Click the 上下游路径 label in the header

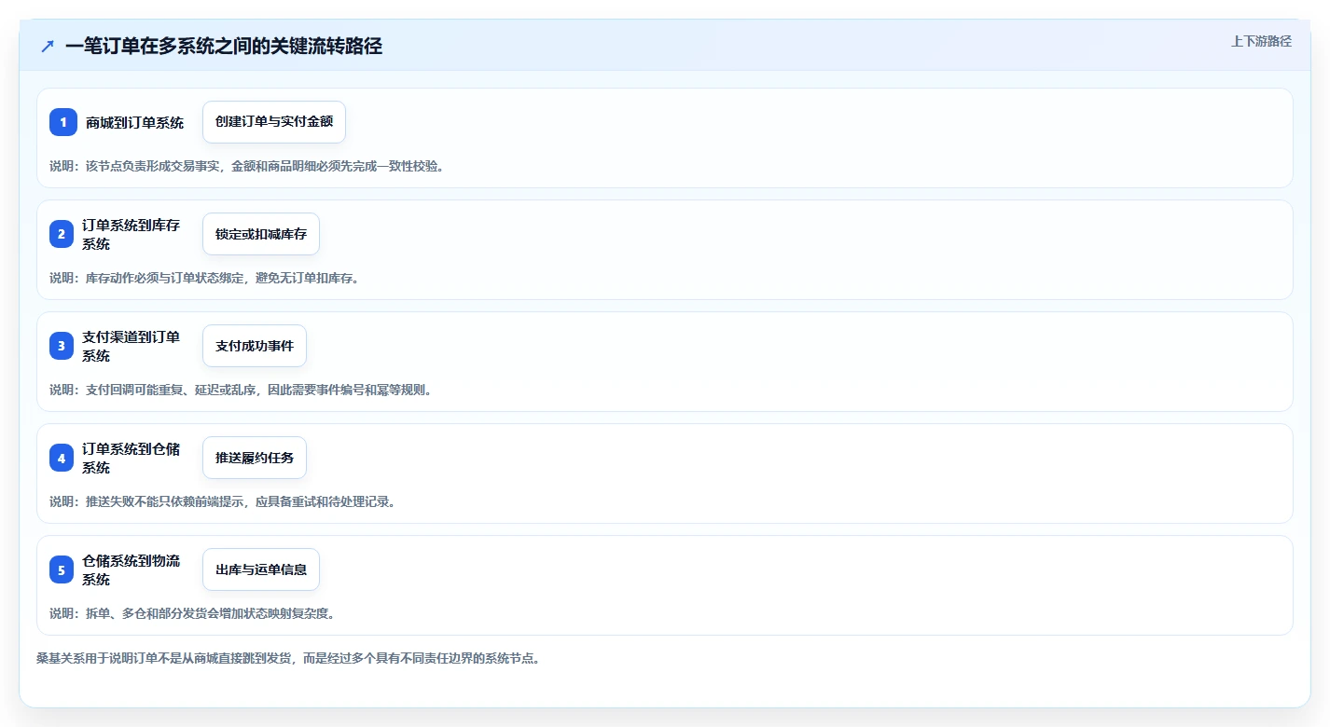[x=1261, y=41]
